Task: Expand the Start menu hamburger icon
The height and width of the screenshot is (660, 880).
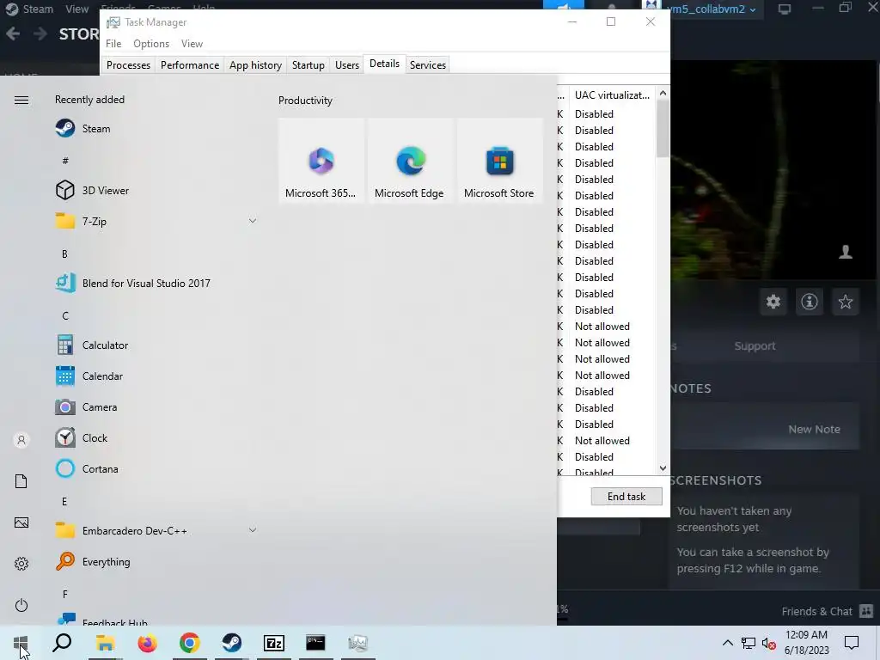Action: 21,100
